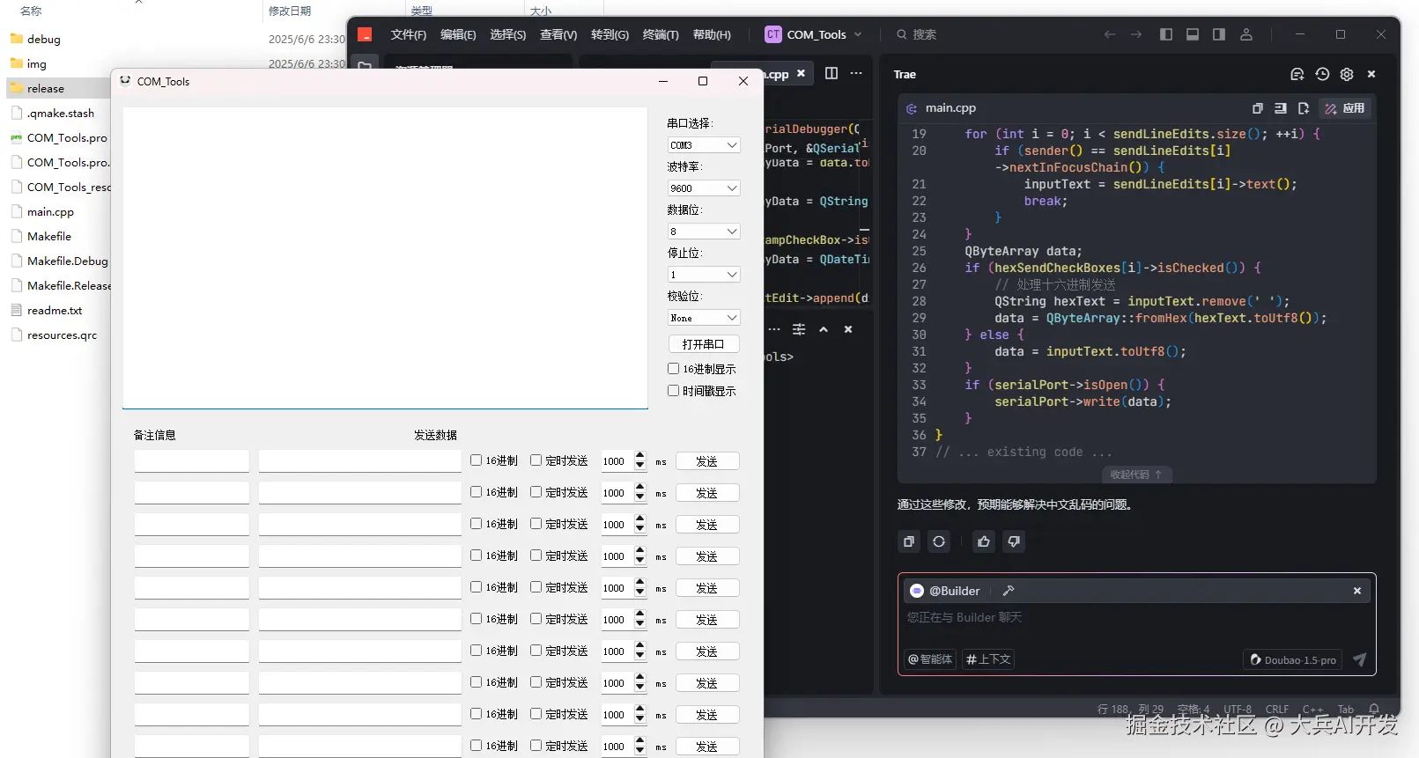Click the terminal panel settings sliders icon
Viewport: 1419px width, 758px height.
point(799,329)
